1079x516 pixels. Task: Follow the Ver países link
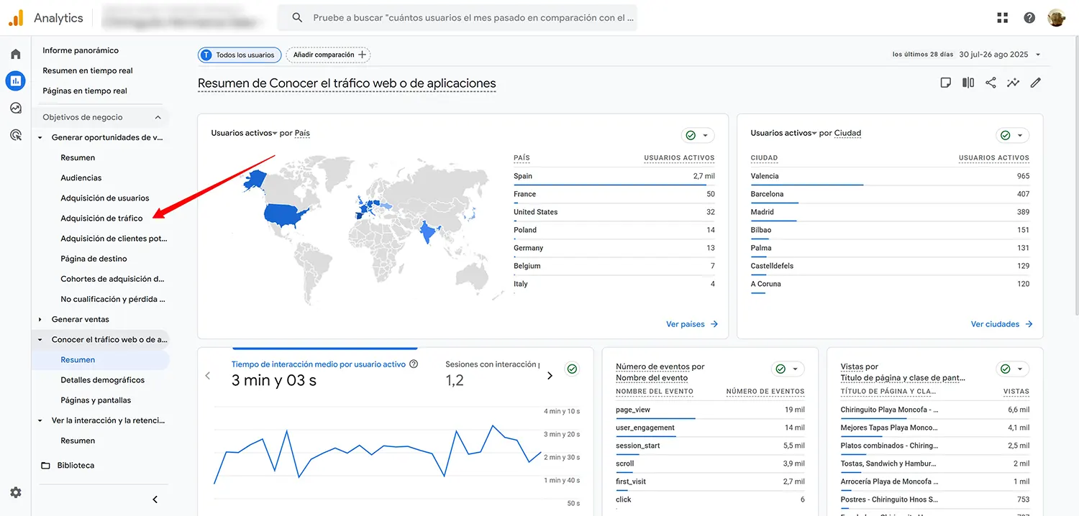coord(686,323)
